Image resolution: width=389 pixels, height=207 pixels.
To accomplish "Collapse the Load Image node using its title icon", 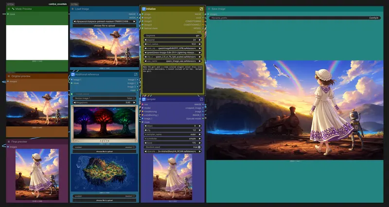I will click(73, 9).
